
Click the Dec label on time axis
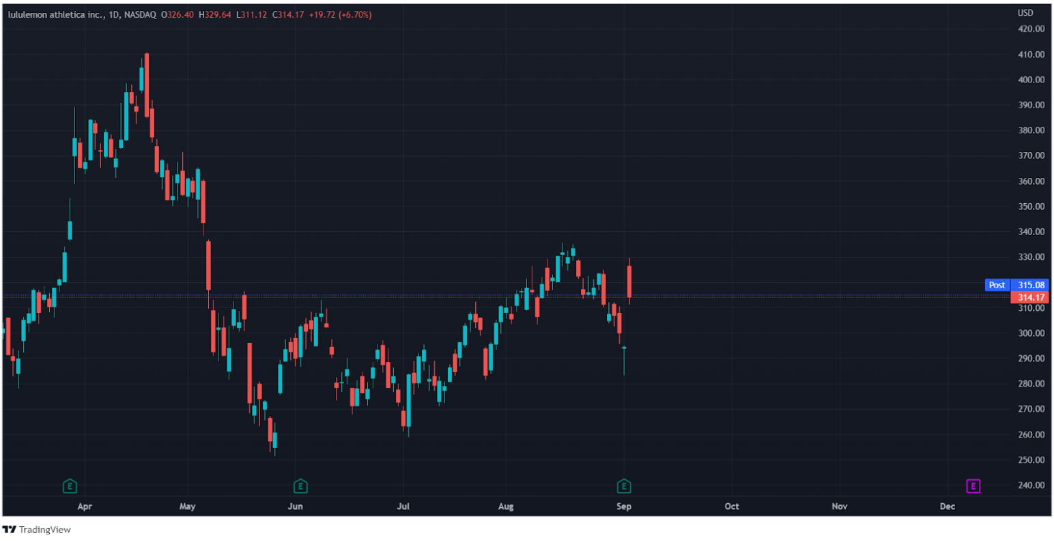click(948, 506)
